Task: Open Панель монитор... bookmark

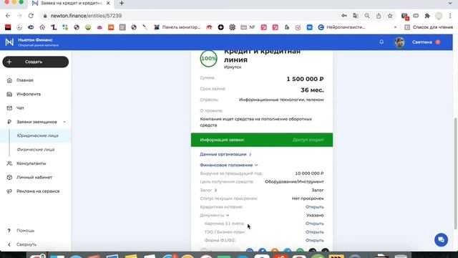Action: (x=177, y=27)
